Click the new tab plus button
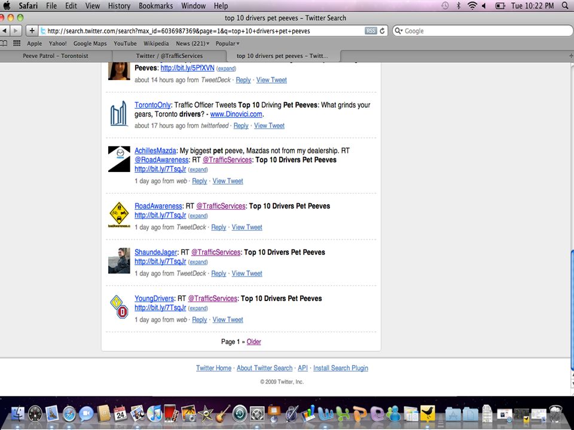This screenshot has height=430, width=574. 570,56
